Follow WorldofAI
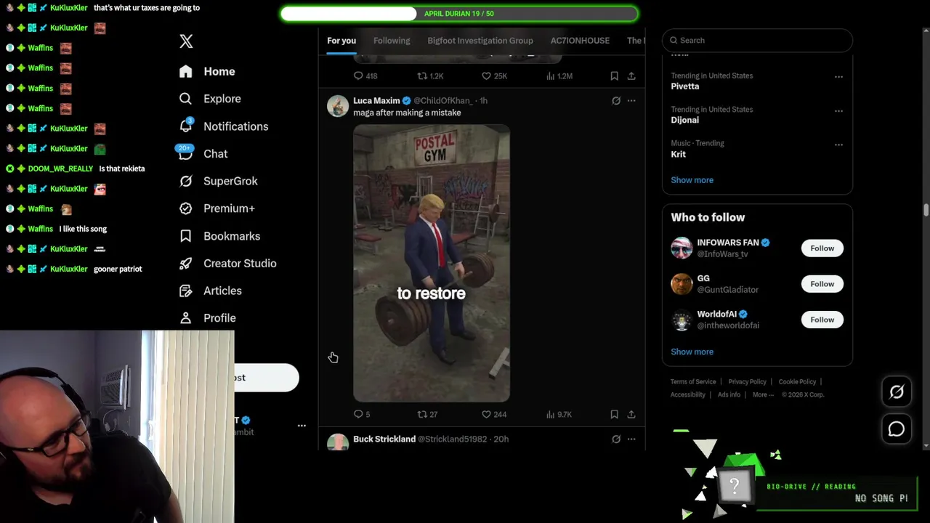 pos(822,320)
